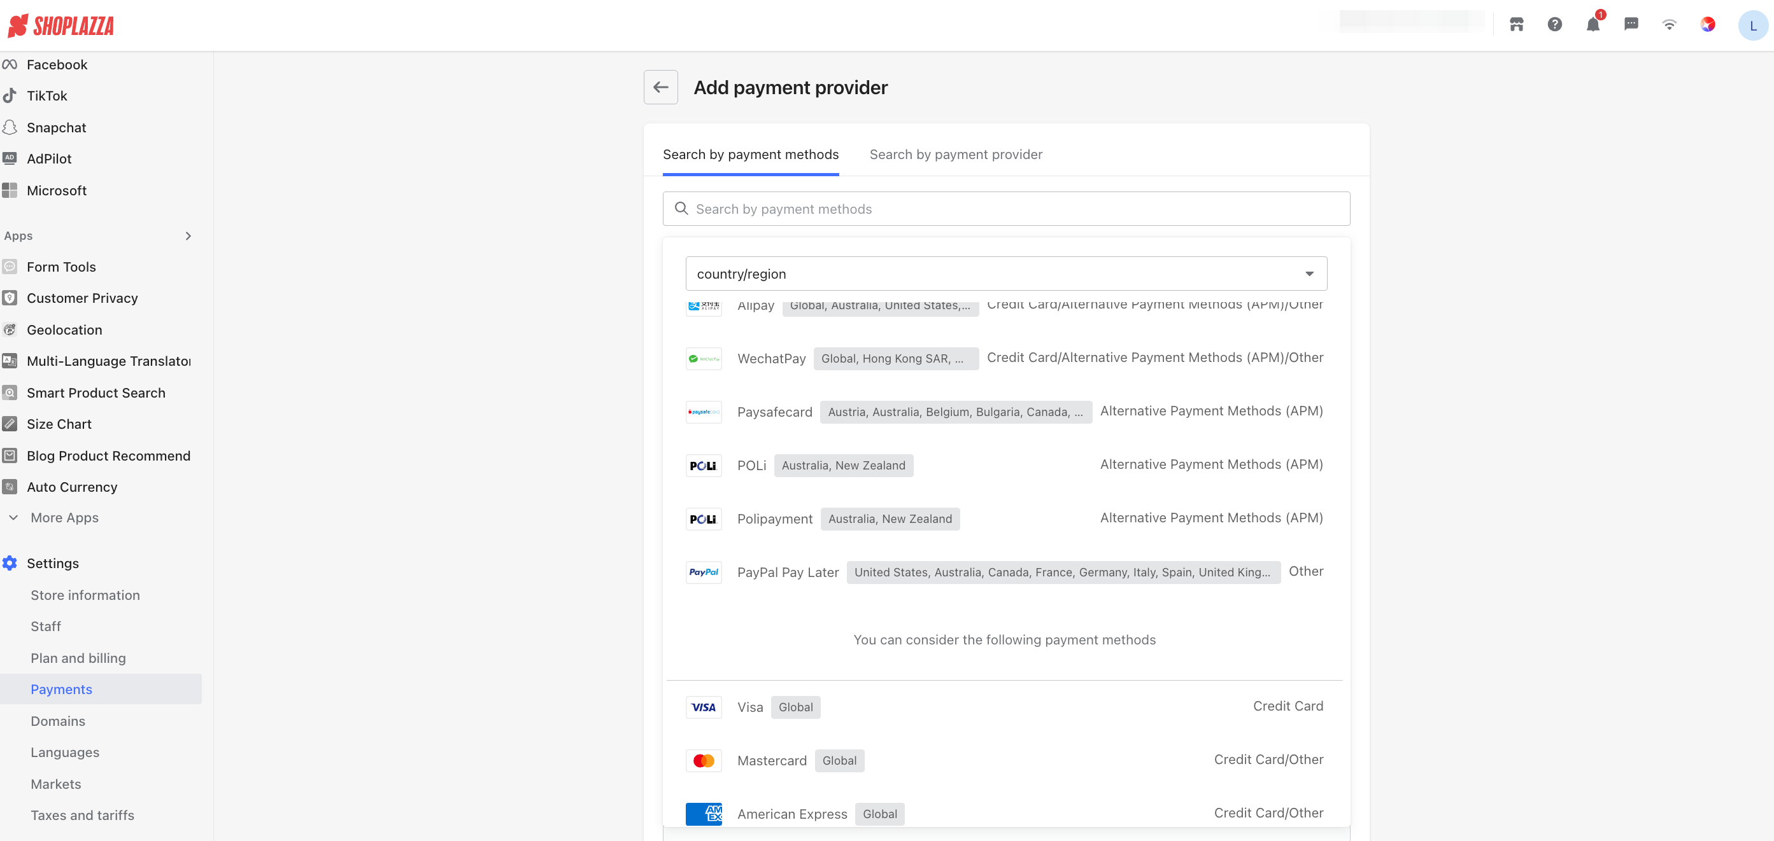Click the search magnifier icon
This screenshot has height=841, width=1774.
coord(681,209)
